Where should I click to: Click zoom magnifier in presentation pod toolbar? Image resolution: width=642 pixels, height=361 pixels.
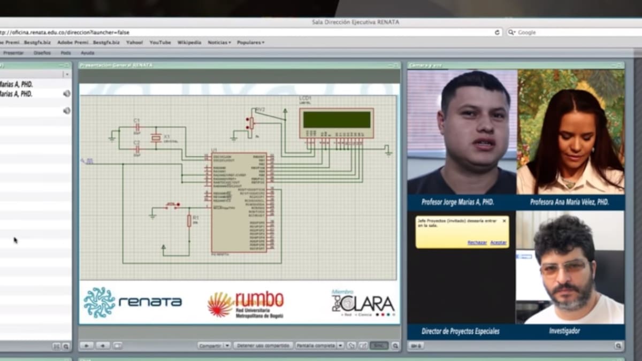395,346
